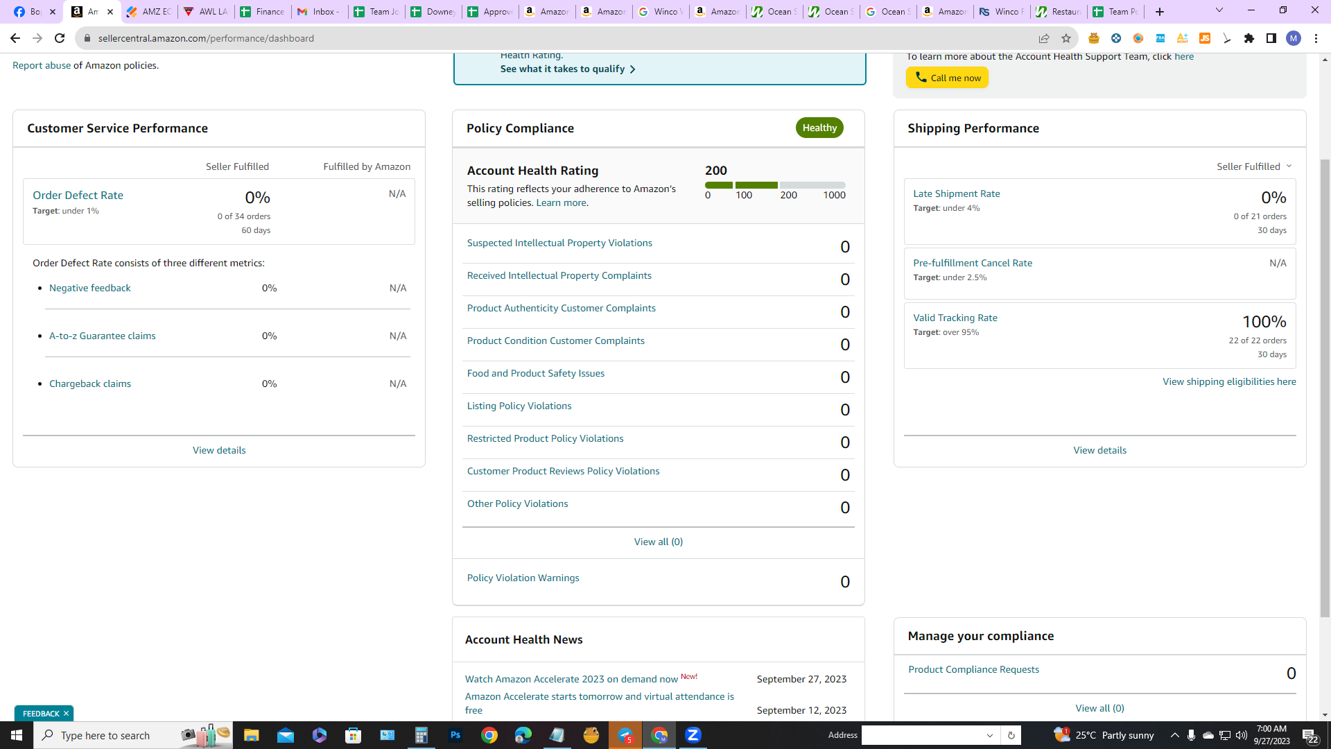Screen dimensions: 1331x749
Task: Open Restricted Product Policy Violations
Action: point(546,438)
